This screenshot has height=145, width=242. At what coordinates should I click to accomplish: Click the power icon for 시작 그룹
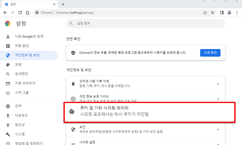pyautogui.click(x=8, y=93)
